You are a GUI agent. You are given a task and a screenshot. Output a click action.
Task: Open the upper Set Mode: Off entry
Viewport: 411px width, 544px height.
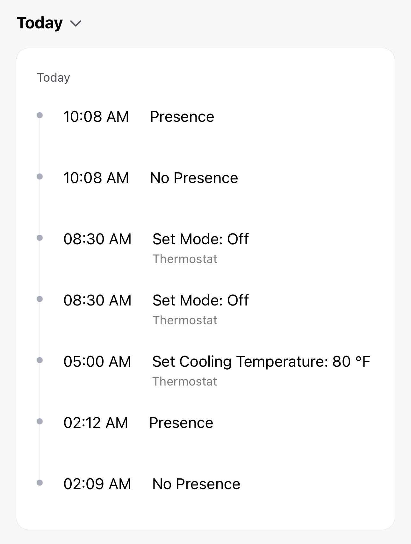200,239
